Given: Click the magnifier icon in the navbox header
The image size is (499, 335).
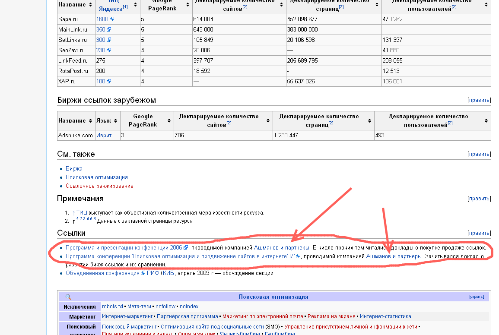Looking at the screenshot, I should point(68,297).
